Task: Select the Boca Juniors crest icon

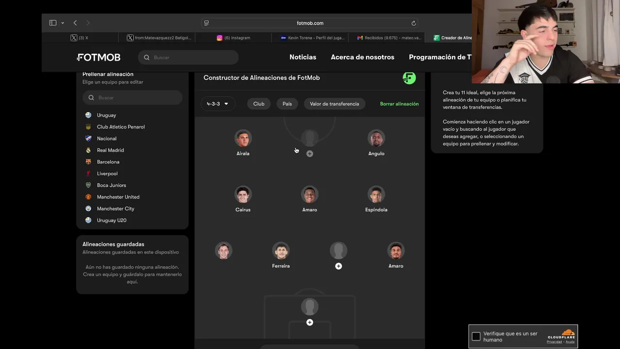Action: [88, 185]
